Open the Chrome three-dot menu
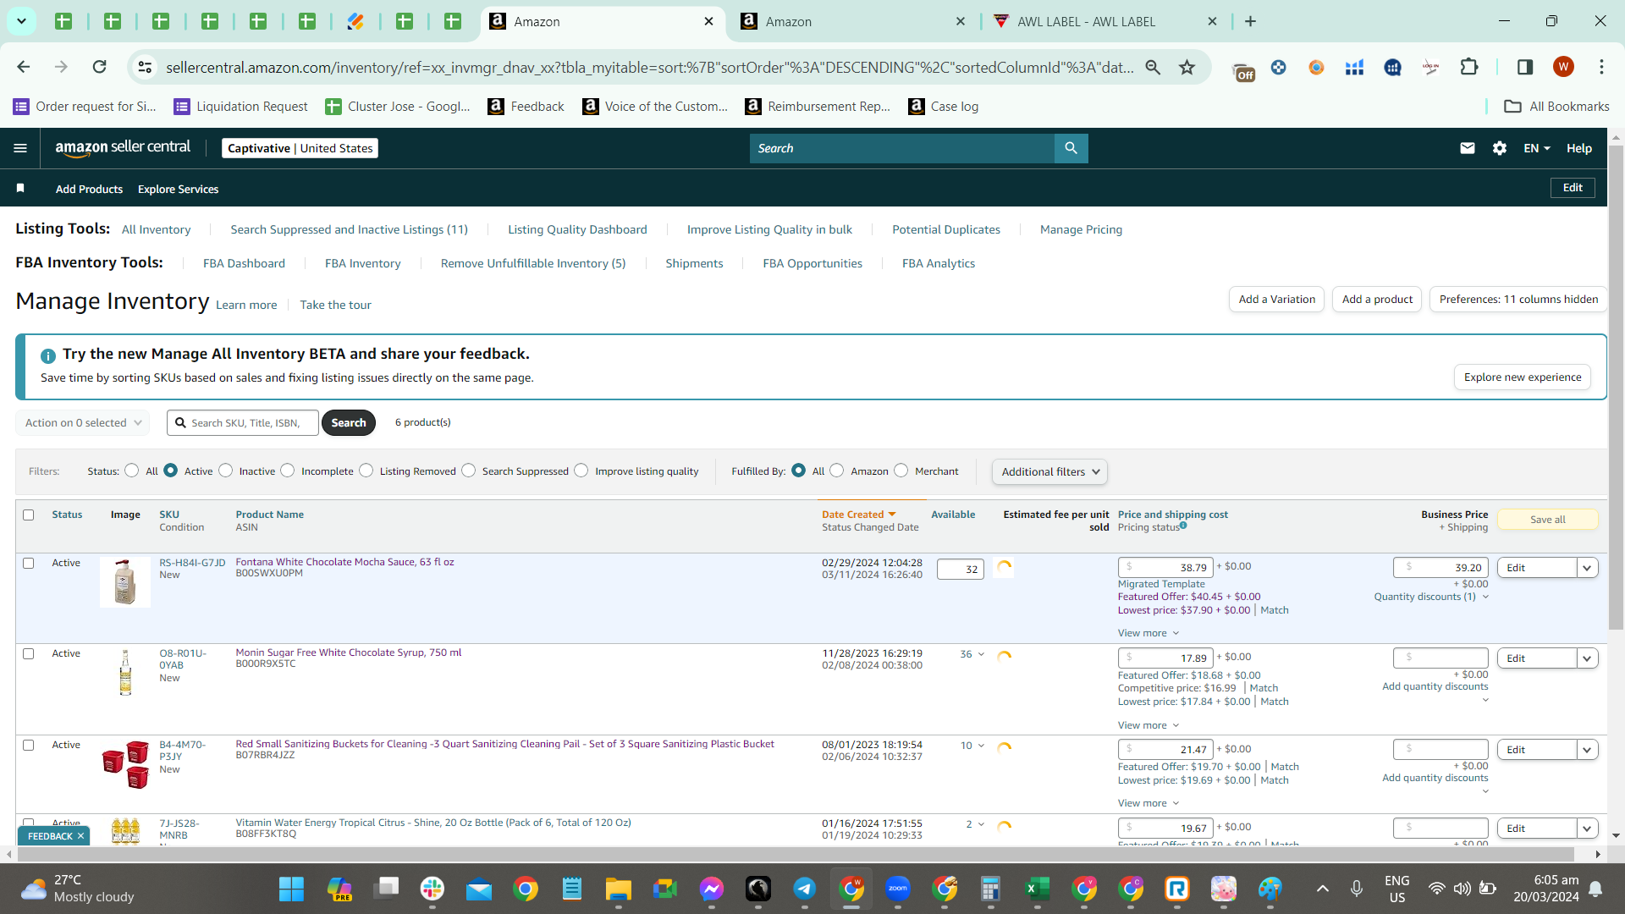The width and height of the screenshot is (1625, 914). point(1601,67)
